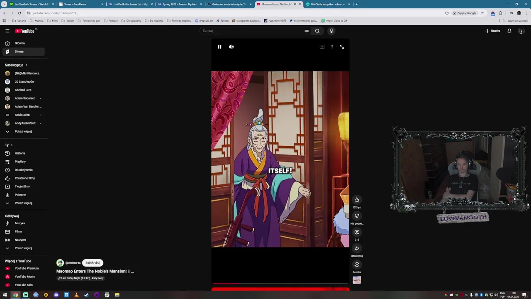
Task: Expand the Ty section
Action: coord(9,145)
